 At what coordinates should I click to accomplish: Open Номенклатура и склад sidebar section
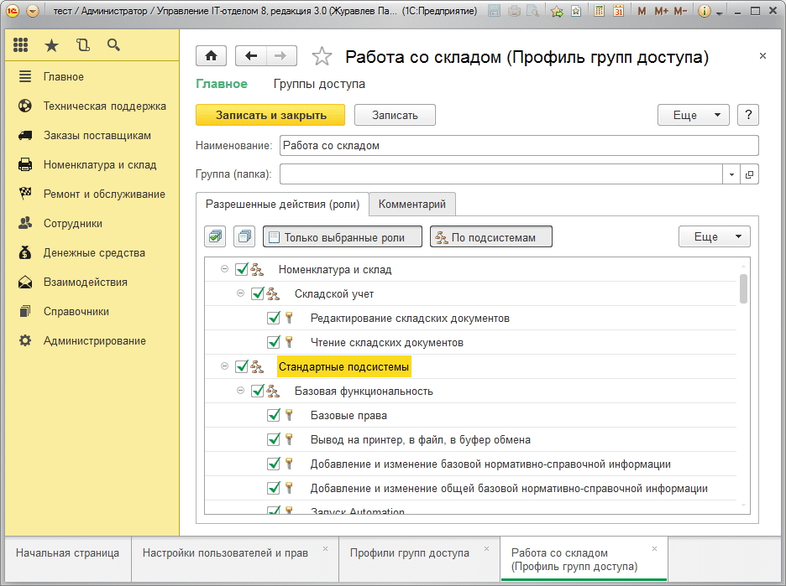(x=100, y=164)
